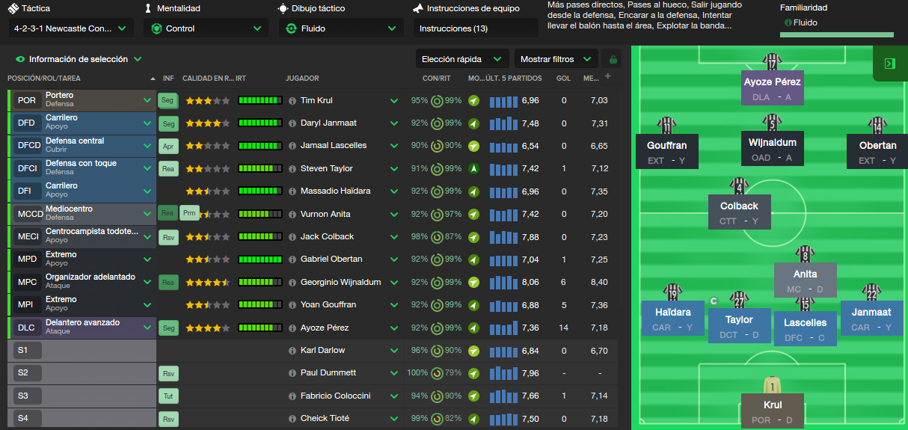This screenshot has width=908, height=430.
Task: Click Wijnaldum's last five matches form bars
Action: [x=503, y=283]
